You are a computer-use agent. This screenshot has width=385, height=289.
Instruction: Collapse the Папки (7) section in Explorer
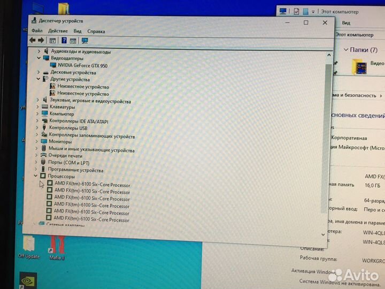click(x=345, y=50)
